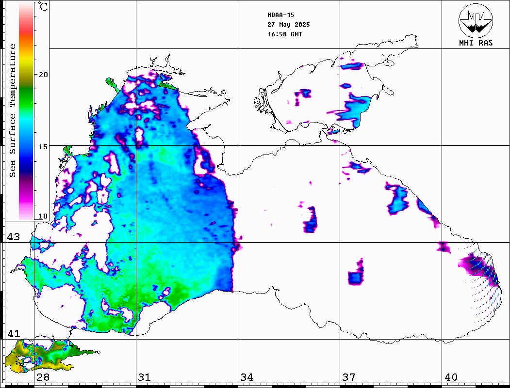Viewport: 510px width, 388px height.
Task: Click the latitude label 41
Action: coord(14,333)
